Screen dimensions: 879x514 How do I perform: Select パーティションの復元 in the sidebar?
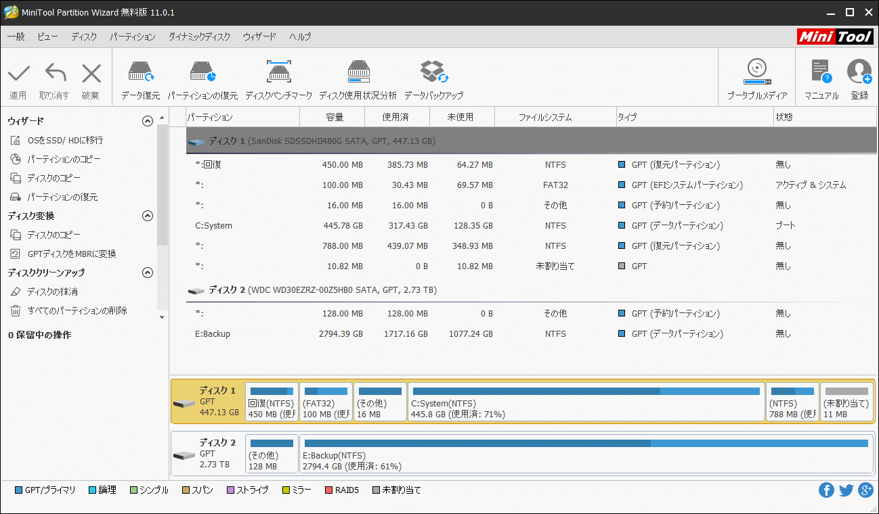click(62, 197)
